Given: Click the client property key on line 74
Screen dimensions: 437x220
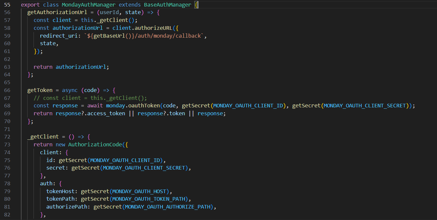Looking at the screenshot, I should (x=49, y=152).
